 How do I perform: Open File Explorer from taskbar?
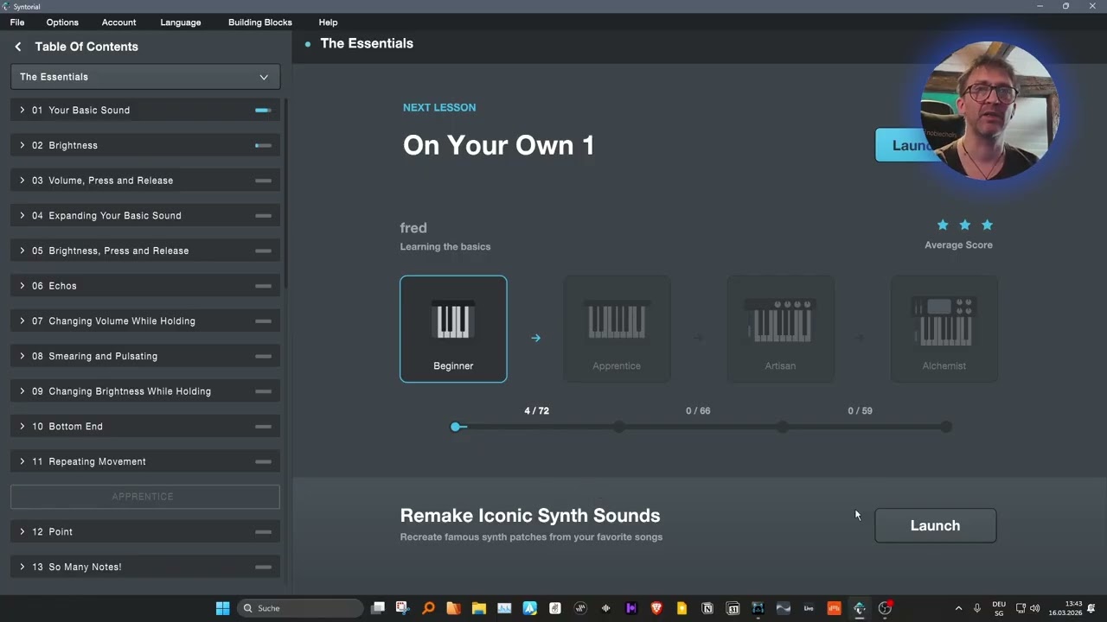pos(478,608)
